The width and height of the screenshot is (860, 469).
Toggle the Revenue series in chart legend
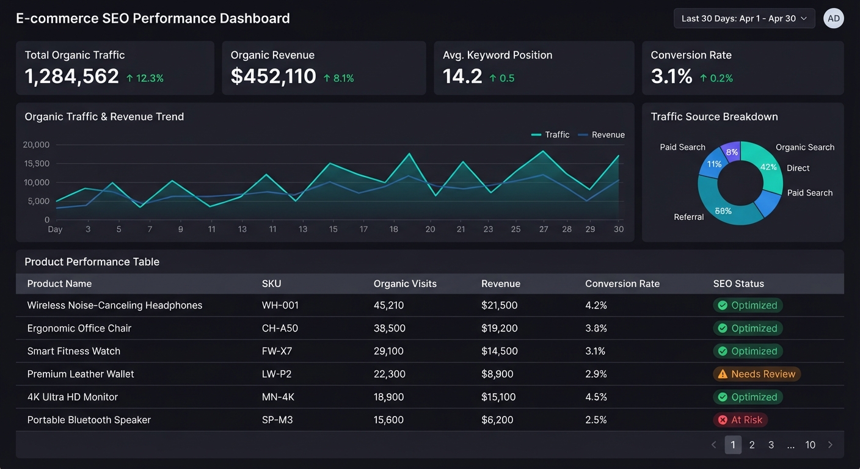[601, 134]
